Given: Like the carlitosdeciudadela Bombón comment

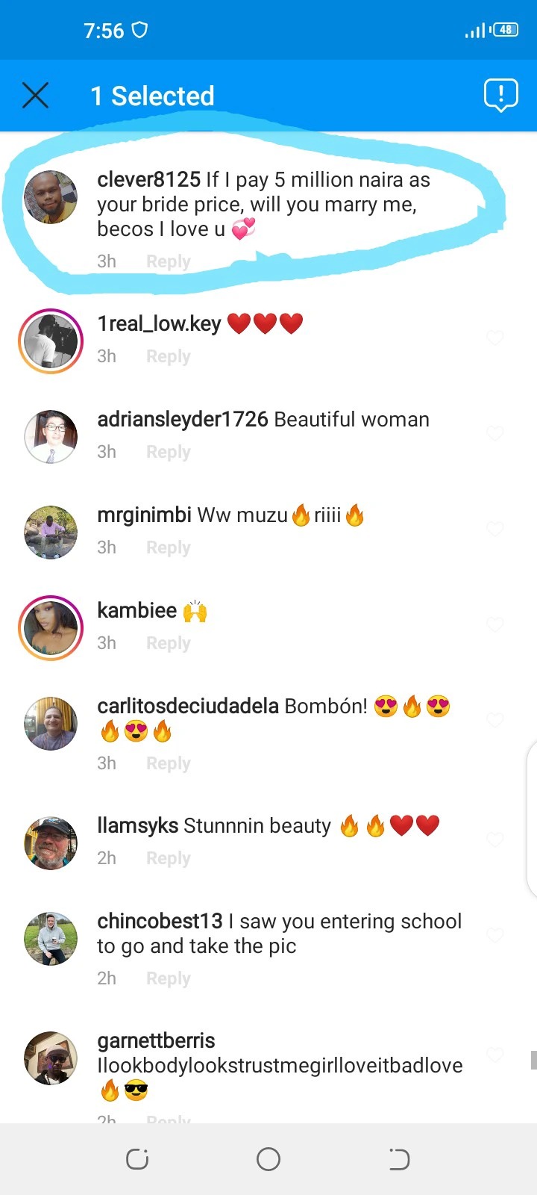Looking at the screenshot, I should click(x=495, y=719).
